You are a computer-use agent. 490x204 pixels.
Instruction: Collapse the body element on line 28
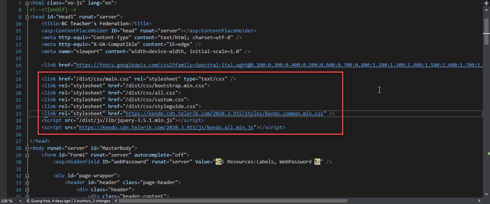[27, 148]
